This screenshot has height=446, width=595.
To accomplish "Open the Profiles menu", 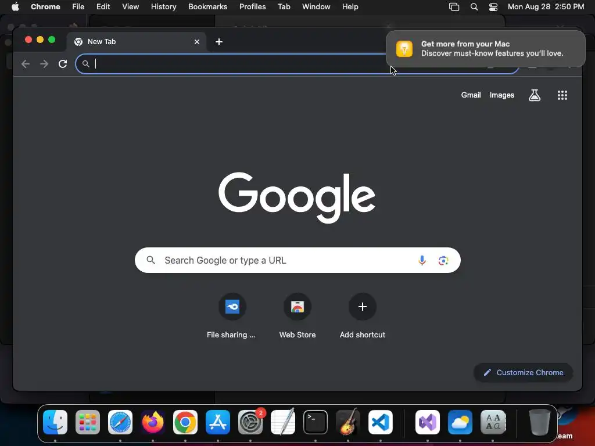I will click(x=252, y=6).
